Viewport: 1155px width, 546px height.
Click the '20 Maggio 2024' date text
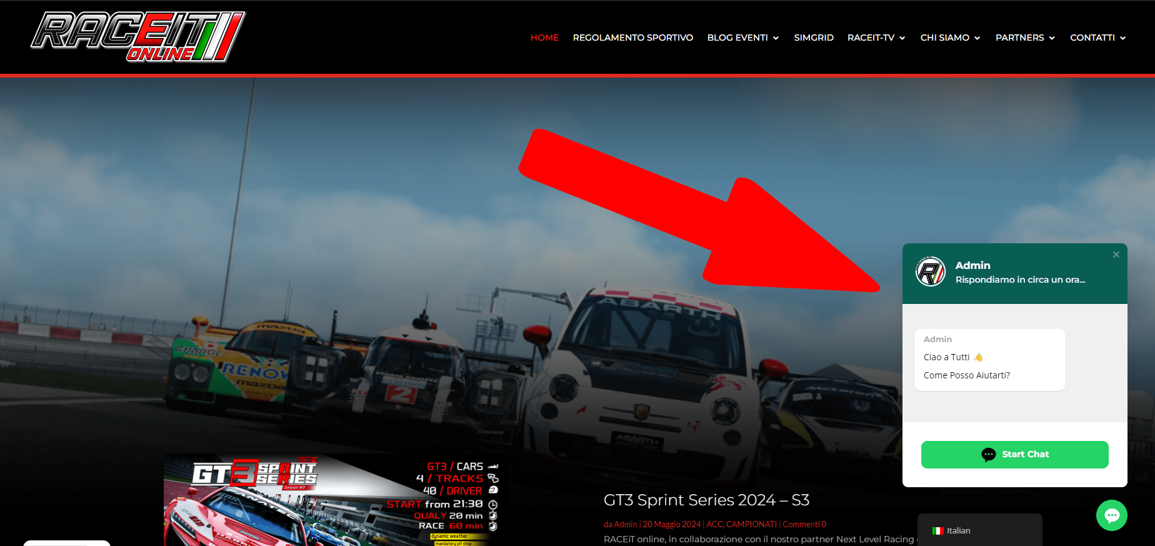point(671,524)
